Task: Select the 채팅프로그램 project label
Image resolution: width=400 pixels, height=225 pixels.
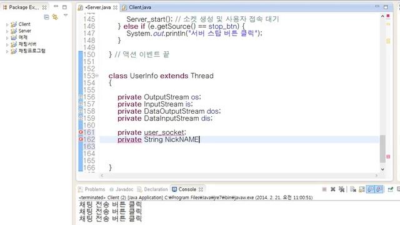Action: 32,51
